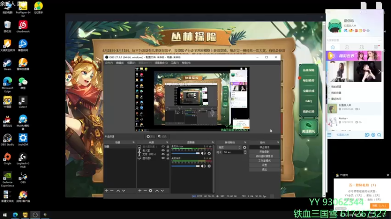Lock the 显示器1 source
The width and height of the screenshot is (391, 219).
click(x=168, y=158)
